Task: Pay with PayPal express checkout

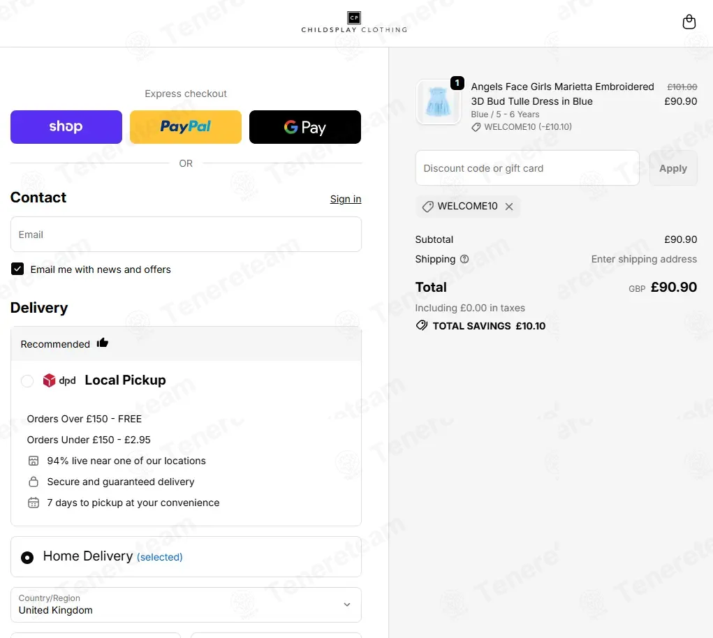Action: click(186, 127)
